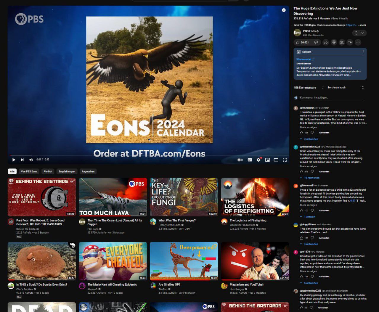The height and width of the screenshot is (312, 379).
Task: Open the Clint's Reptiles channel avatar
Action: [11, 286]
